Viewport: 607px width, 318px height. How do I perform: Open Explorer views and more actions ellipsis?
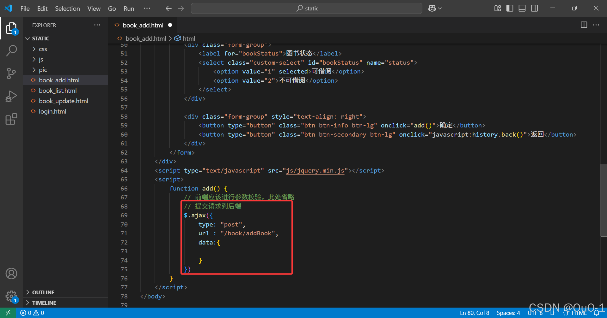point(97,25)
